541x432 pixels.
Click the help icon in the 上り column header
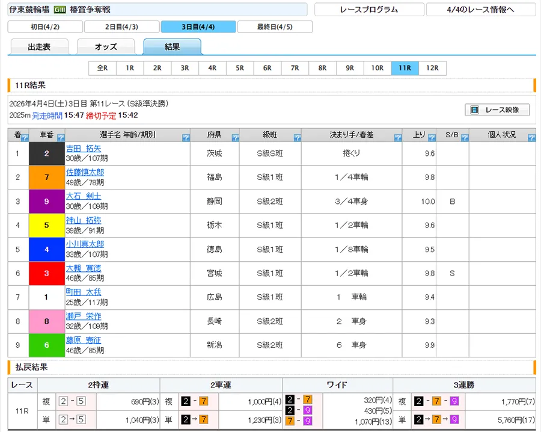(431, 138)
